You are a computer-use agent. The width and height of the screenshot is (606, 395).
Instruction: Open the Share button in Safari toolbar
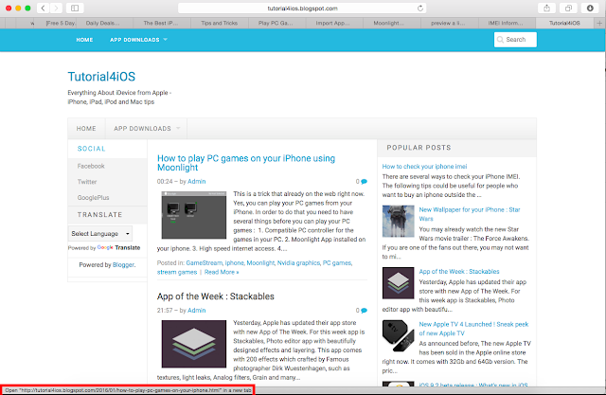coord(547,8)
